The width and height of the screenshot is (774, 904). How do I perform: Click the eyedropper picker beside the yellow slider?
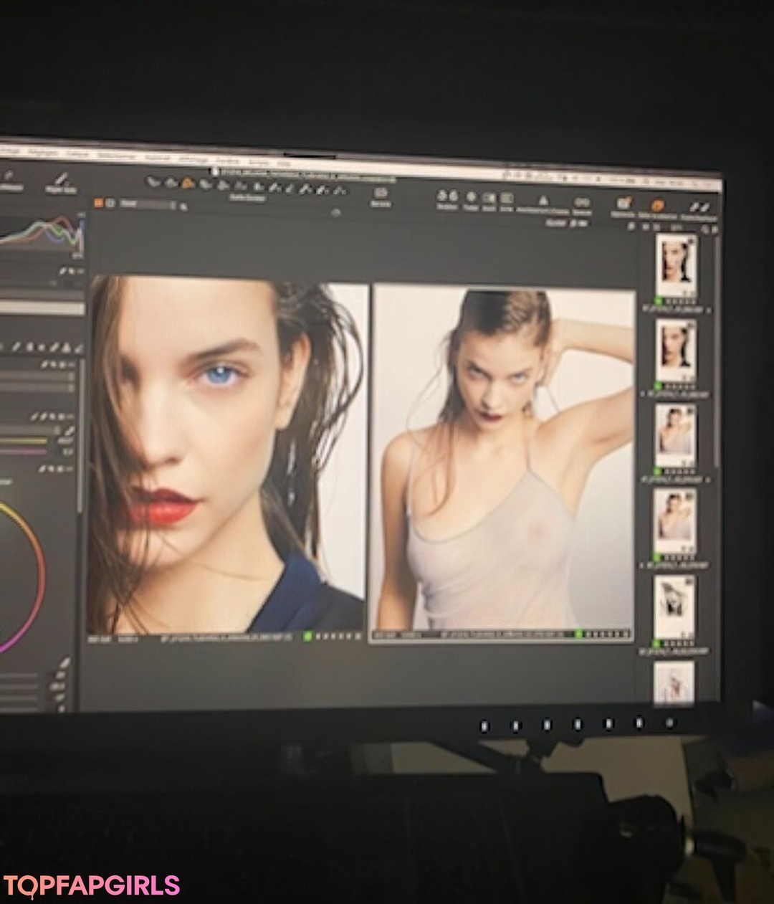pos(69,431)
